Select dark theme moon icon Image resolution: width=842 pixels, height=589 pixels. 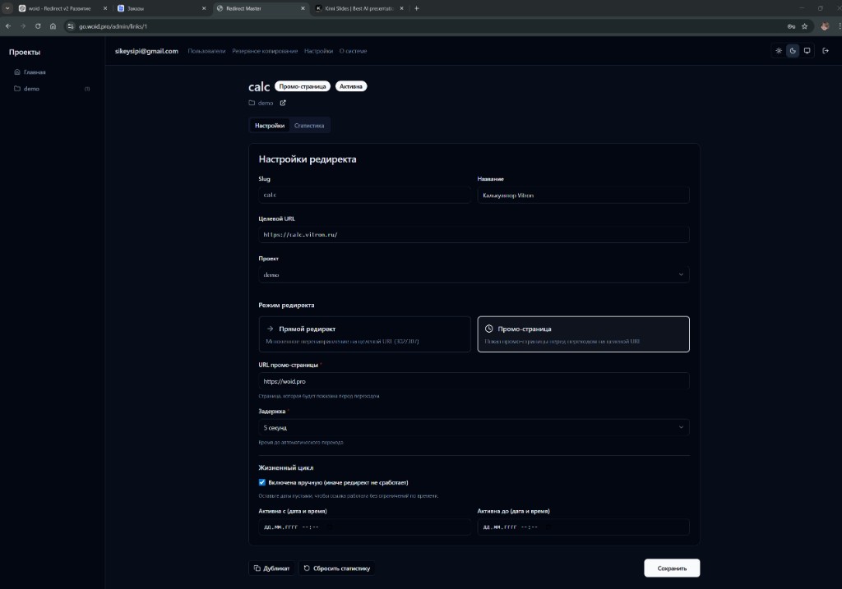point(793,51)
